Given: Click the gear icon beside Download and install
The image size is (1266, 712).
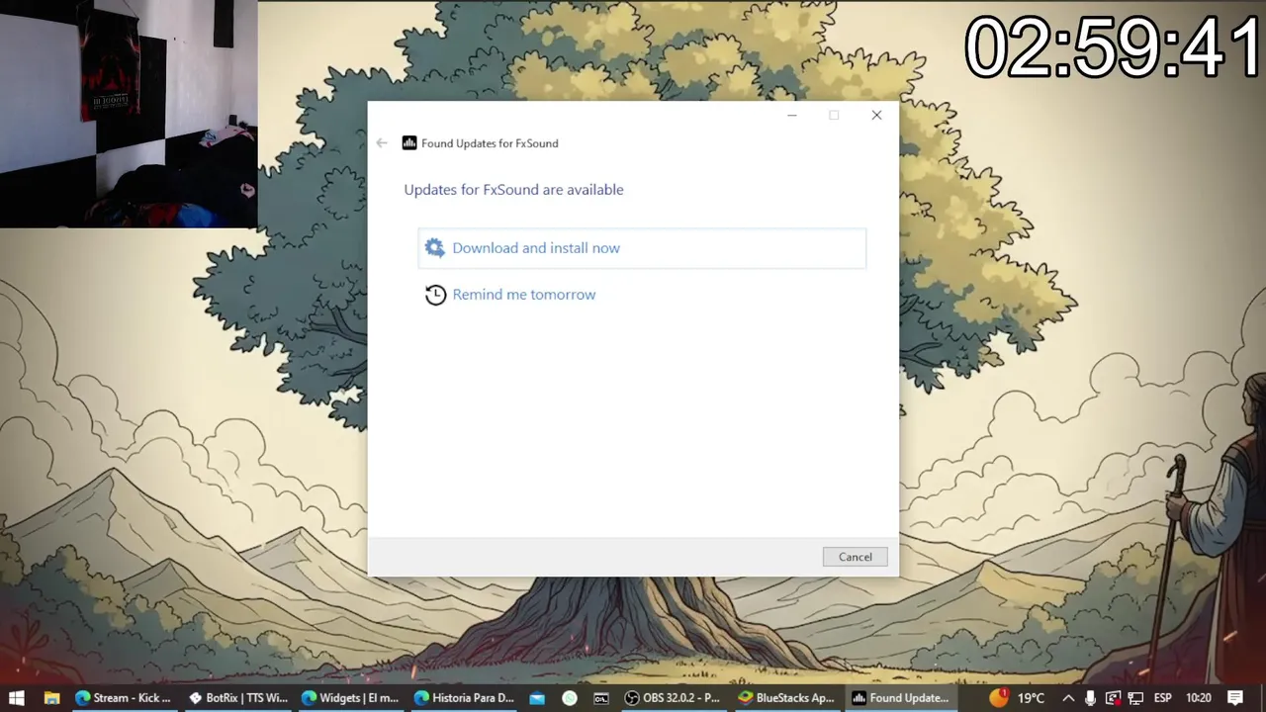Looking at the screenshot, I should click(435, 248).
